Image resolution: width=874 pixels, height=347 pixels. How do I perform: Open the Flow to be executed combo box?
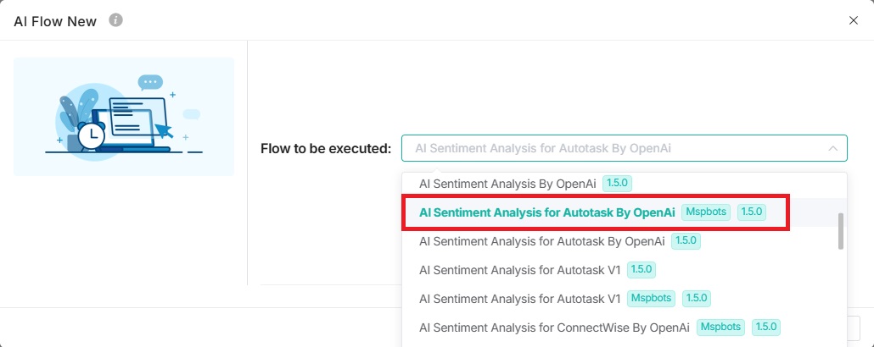(611, 148)
